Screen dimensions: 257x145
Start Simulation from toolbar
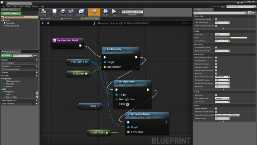tap(106, 12)
